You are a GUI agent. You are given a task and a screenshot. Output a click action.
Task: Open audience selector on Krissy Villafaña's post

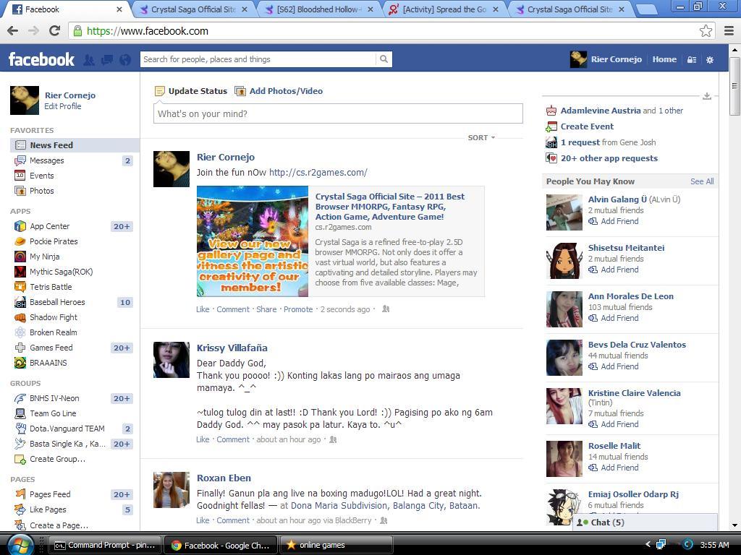point(333,439)
